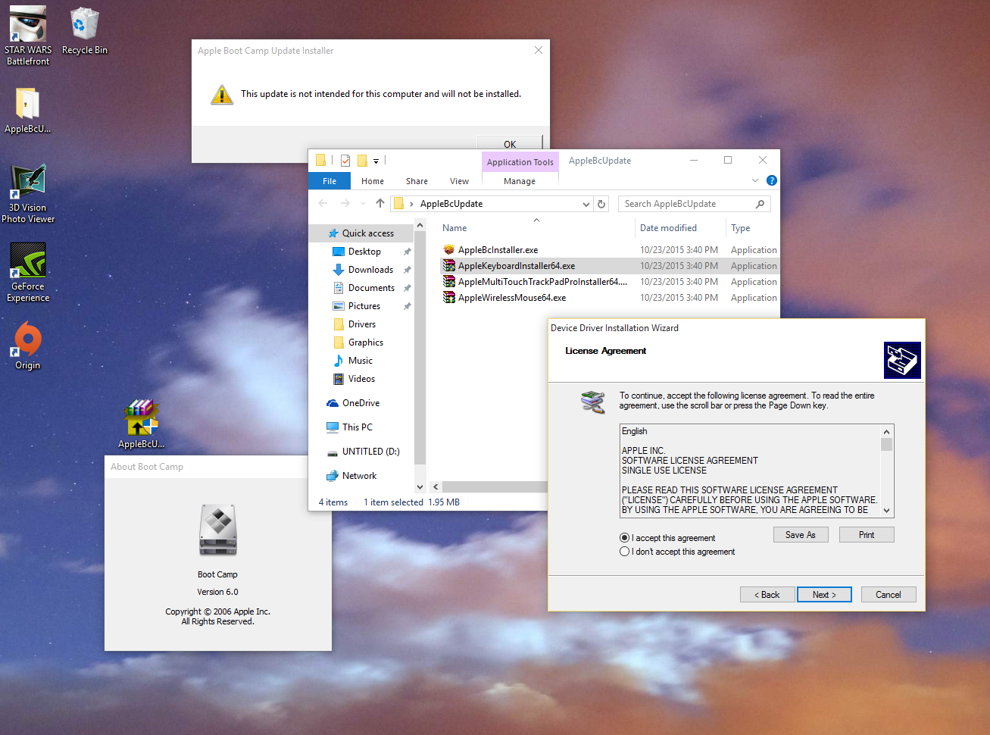Click the Print license button
The height and width of the screenshot is (735, 990).
coord(867,535)
